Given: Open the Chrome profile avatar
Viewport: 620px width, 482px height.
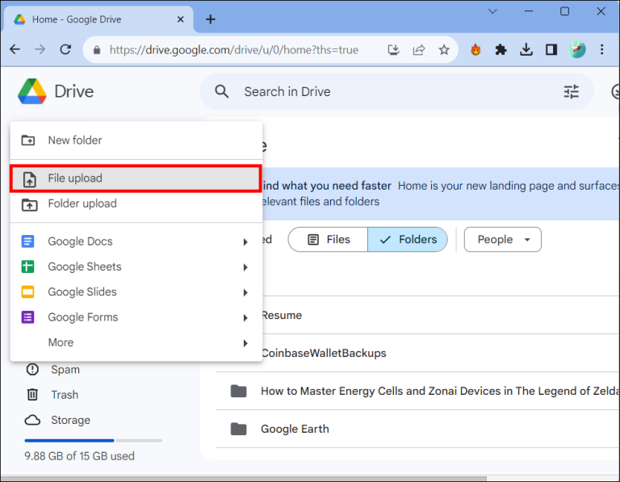Looking at the screenshot, I should click(x=577, y=49).
